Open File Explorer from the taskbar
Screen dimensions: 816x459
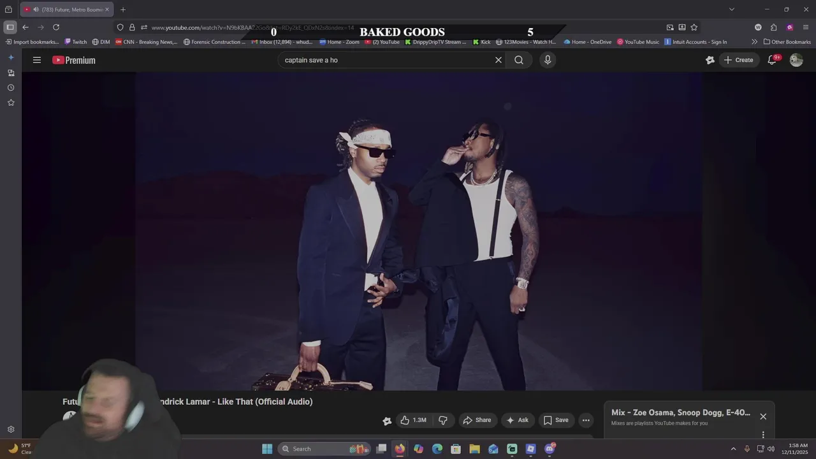tap(474, 449)
